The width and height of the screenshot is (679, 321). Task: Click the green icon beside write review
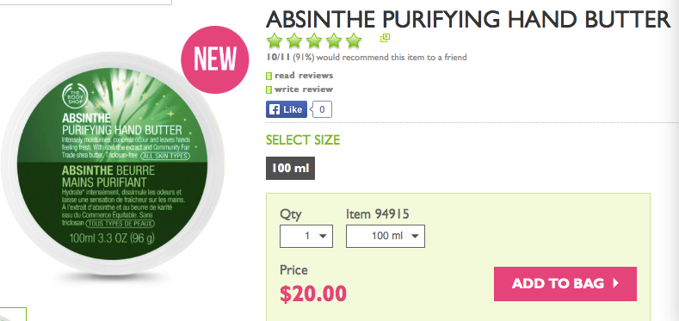[269, 90]
